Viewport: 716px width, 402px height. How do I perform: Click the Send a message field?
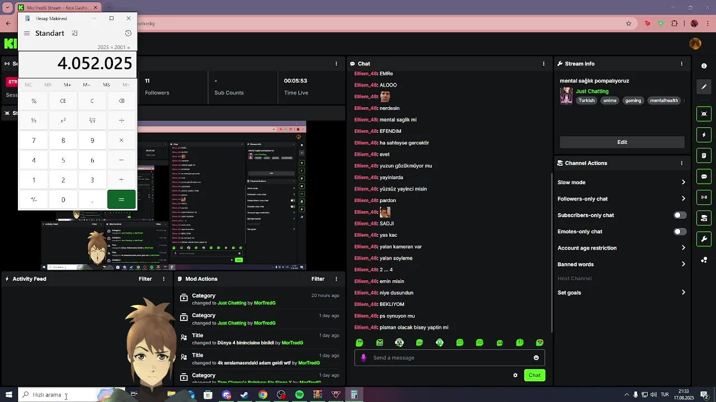pyautogui.click(x=449, y=358)
